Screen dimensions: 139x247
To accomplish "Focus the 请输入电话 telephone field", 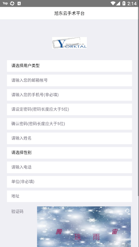I will 69,167.
